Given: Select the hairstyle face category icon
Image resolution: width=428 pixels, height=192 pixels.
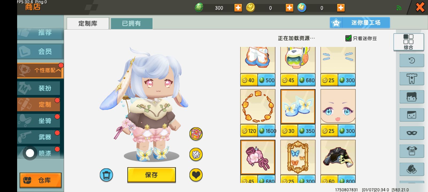Looking at the screenshot, I should pyautogui.click(x=412, y=97).
